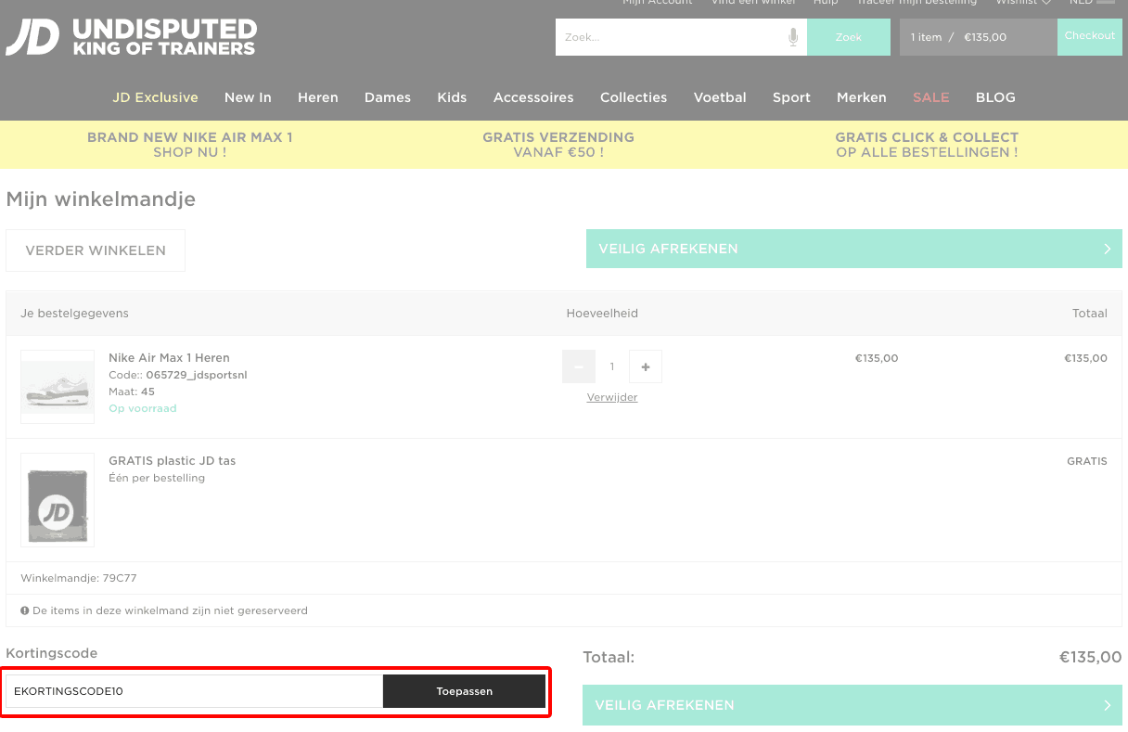Click the bottom Veilig Afrekenen button

click(x=852, y=705)
